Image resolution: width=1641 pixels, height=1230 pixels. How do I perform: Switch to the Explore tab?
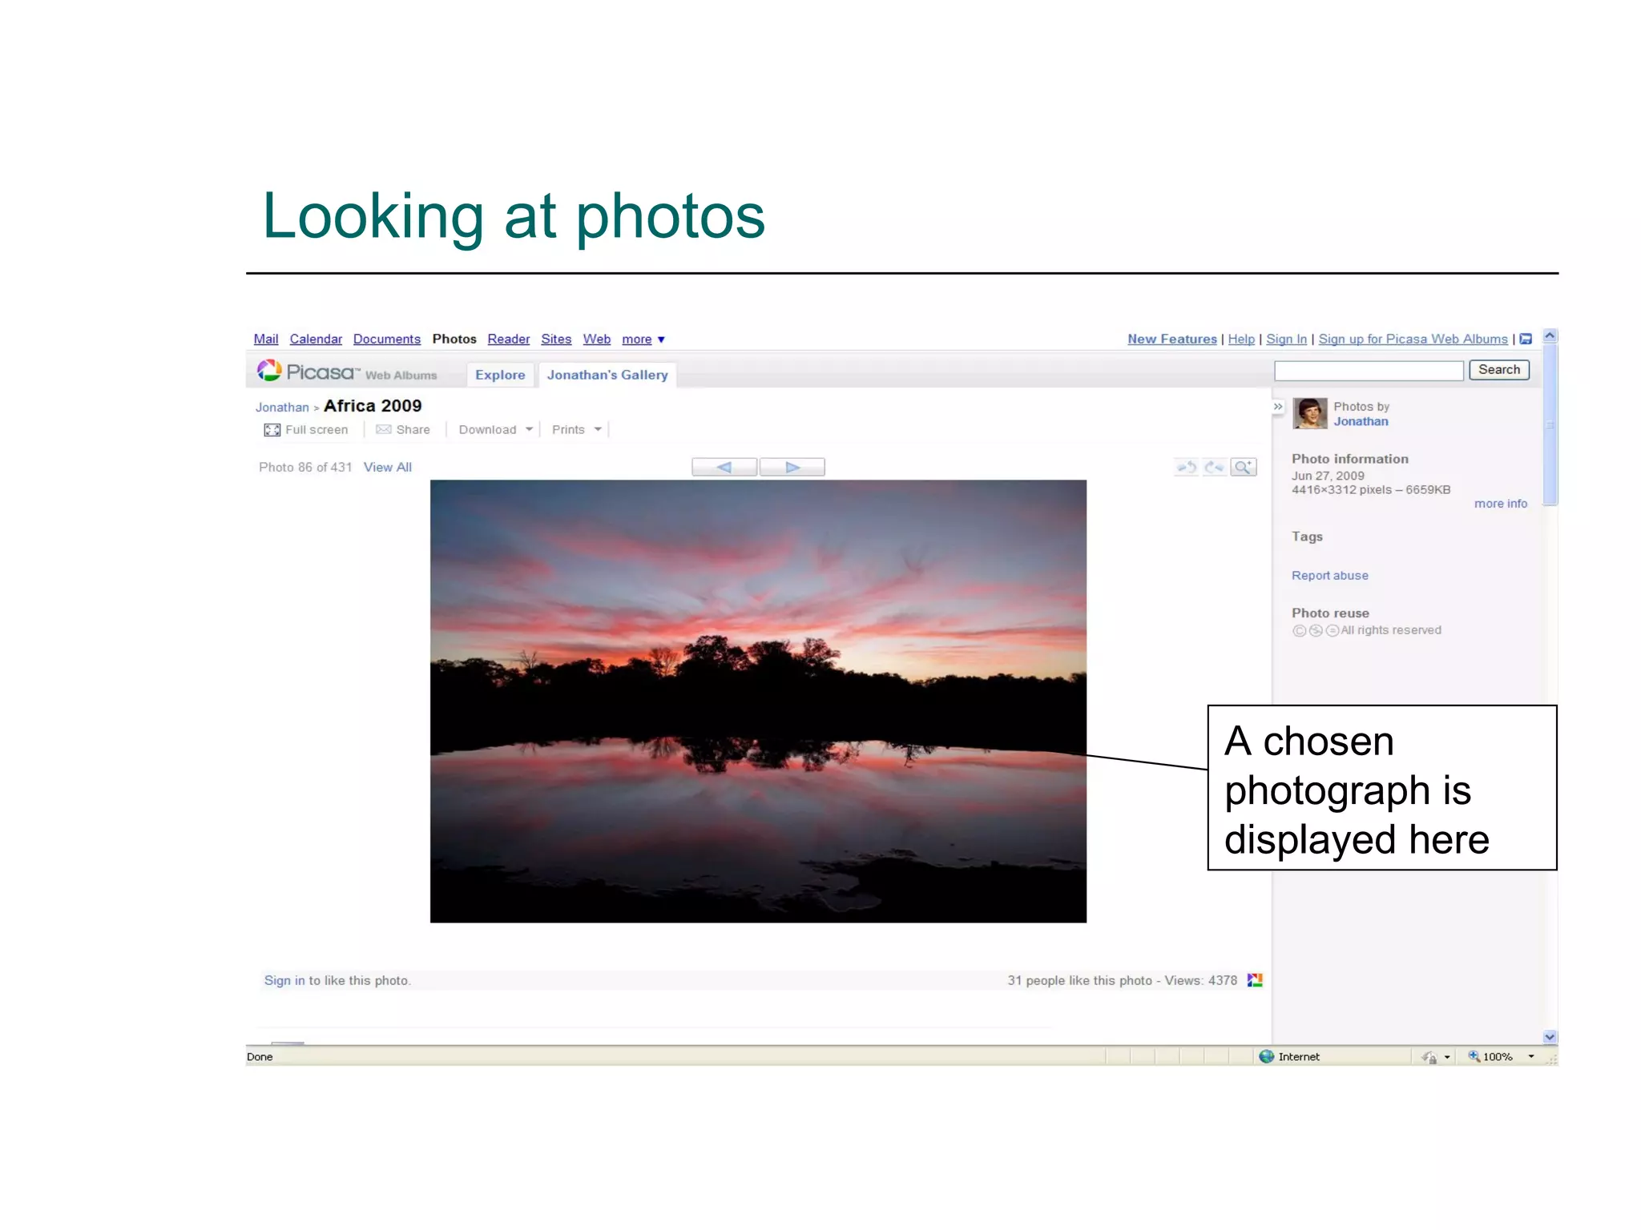pyautogui.click(x=500, y=375)
